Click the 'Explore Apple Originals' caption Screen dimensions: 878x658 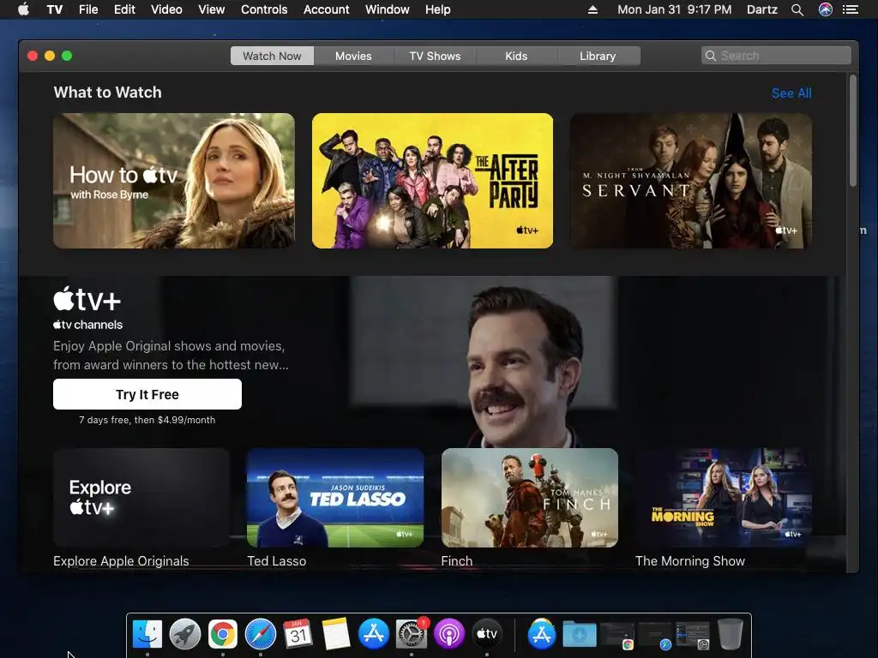pos(121,561)
